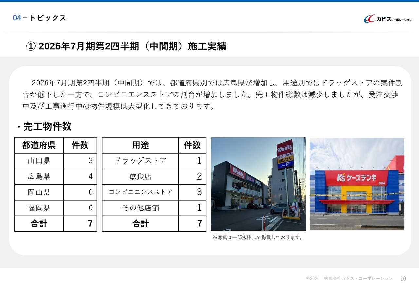419x290 pixels.
Task: Click the カドスコーポレーション logo
Action: point(388,19)
